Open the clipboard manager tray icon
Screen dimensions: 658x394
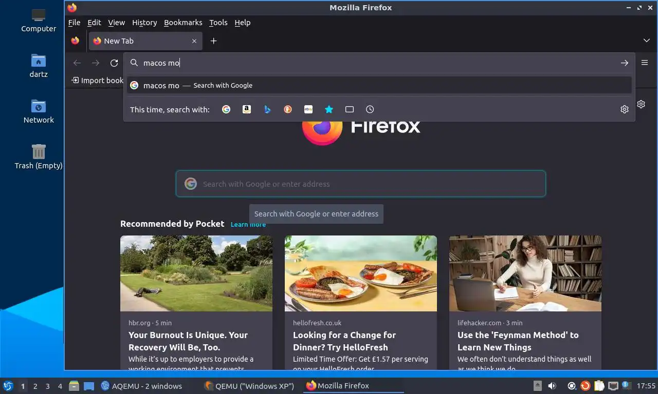(x=599, y=386)
